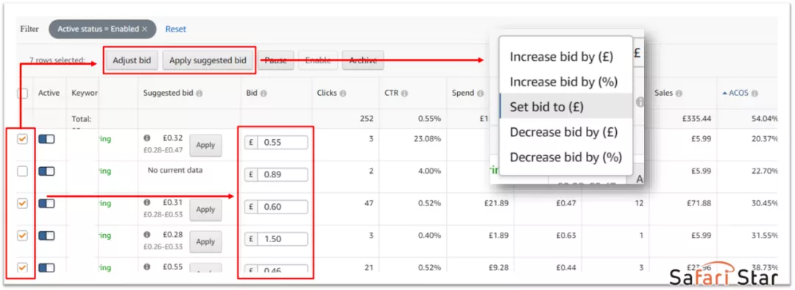This screenshot has height=290, width=795.
Task: Click the Spend column header
Action: (x=462, y=93)
